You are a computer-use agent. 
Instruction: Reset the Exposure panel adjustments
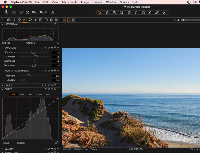click(52, 48)
